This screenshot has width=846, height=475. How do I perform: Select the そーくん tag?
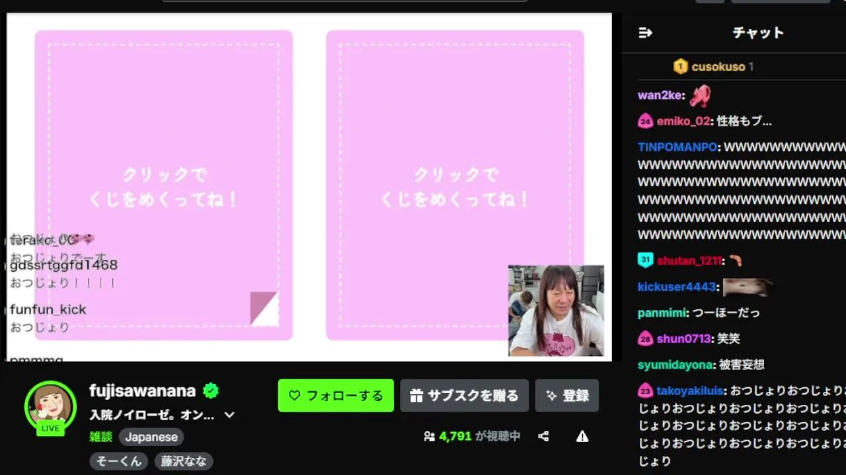pyautogui.click(x=119, y=461)
